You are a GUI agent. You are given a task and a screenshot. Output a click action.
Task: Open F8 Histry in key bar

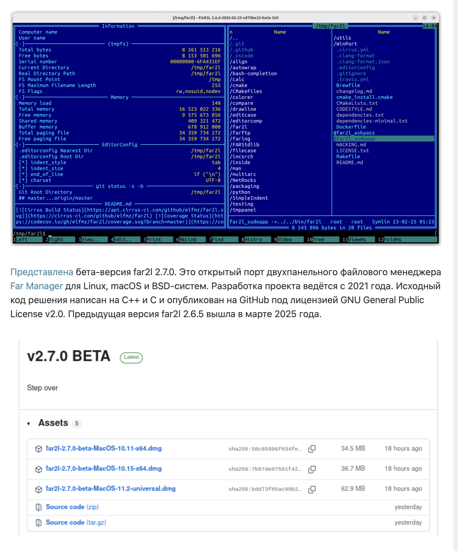256,239
